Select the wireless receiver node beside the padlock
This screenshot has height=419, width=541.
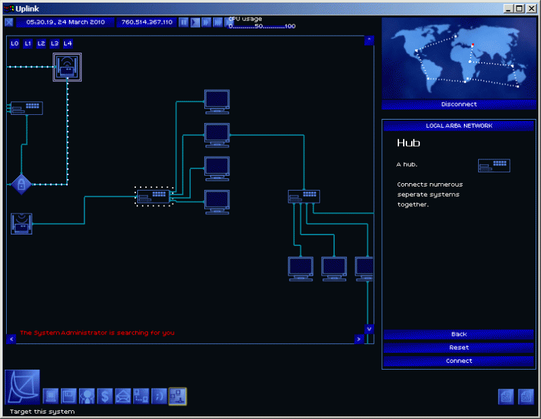tap(22, 224)
